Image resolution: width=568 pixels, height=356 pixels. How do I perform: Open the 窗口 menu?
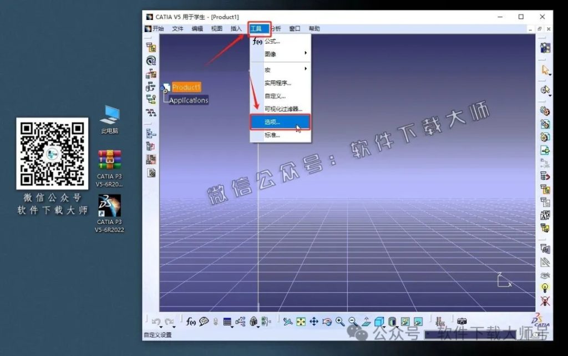[x=296, y=28]
